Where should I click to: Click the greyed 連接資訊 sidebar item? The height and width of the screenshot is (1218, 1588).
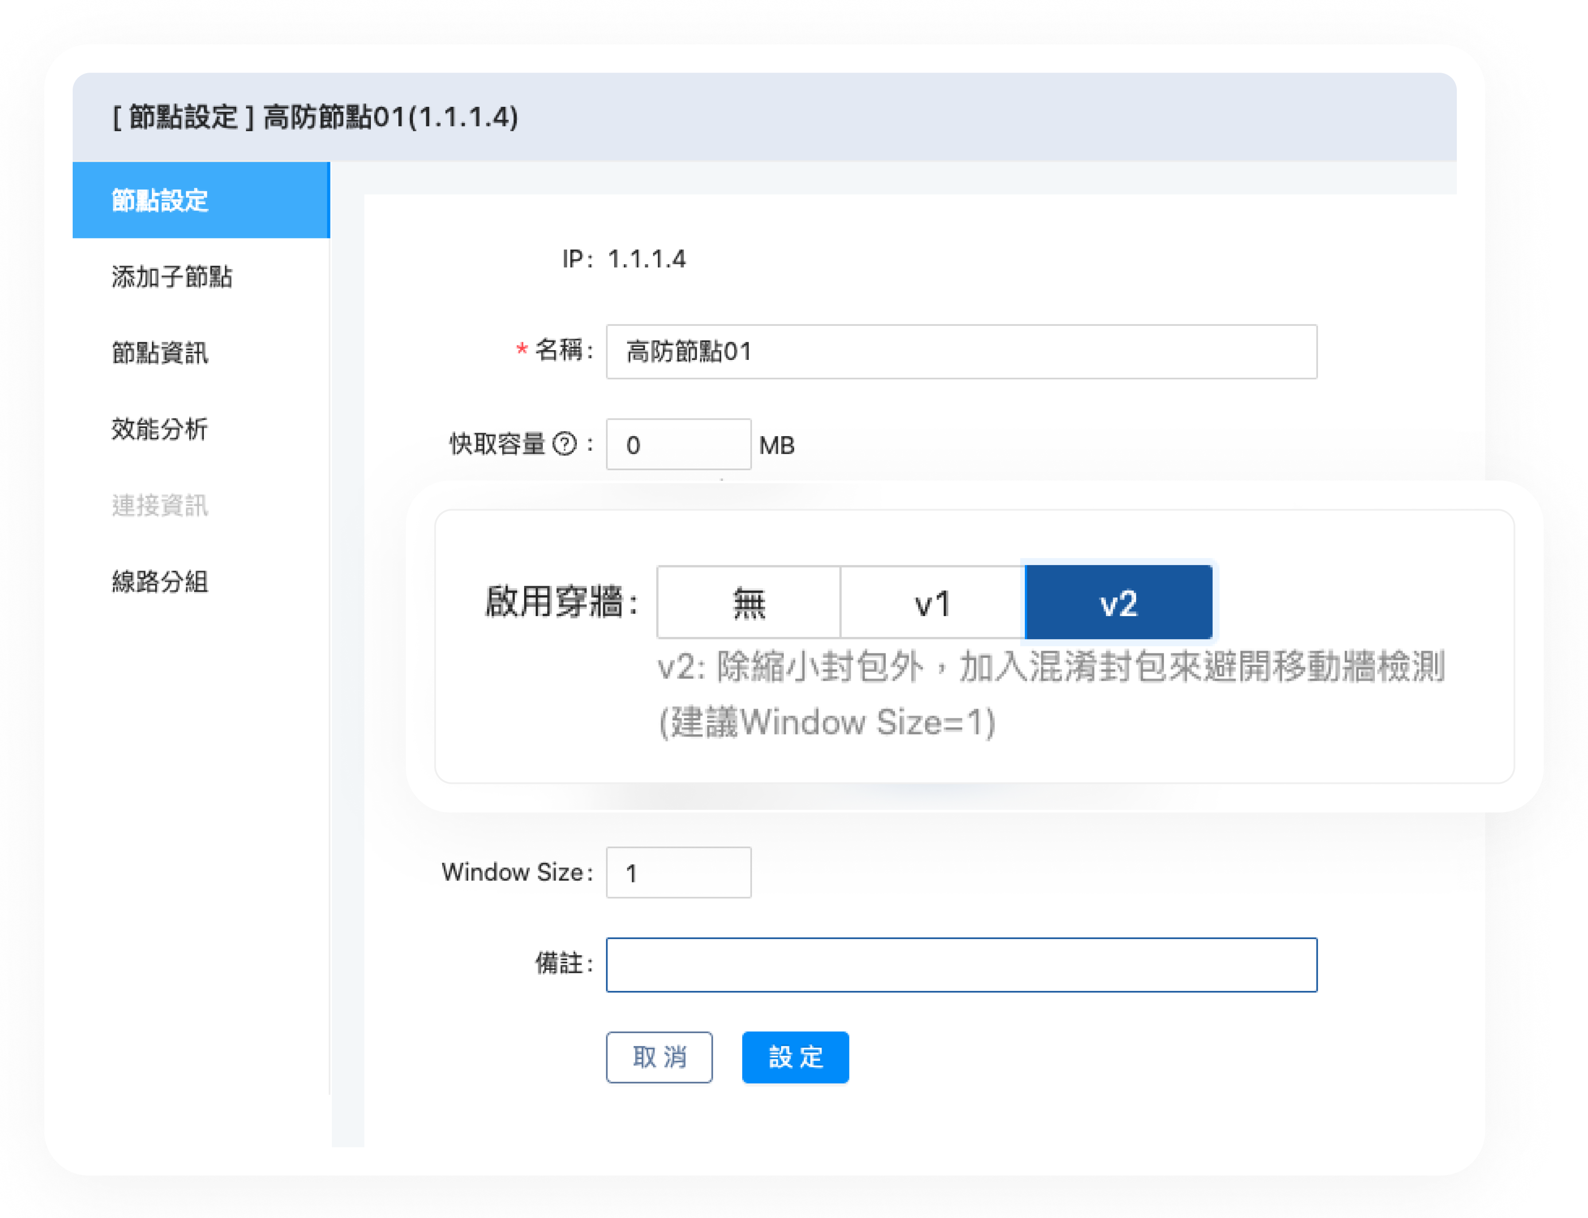(x=160, y=505)
